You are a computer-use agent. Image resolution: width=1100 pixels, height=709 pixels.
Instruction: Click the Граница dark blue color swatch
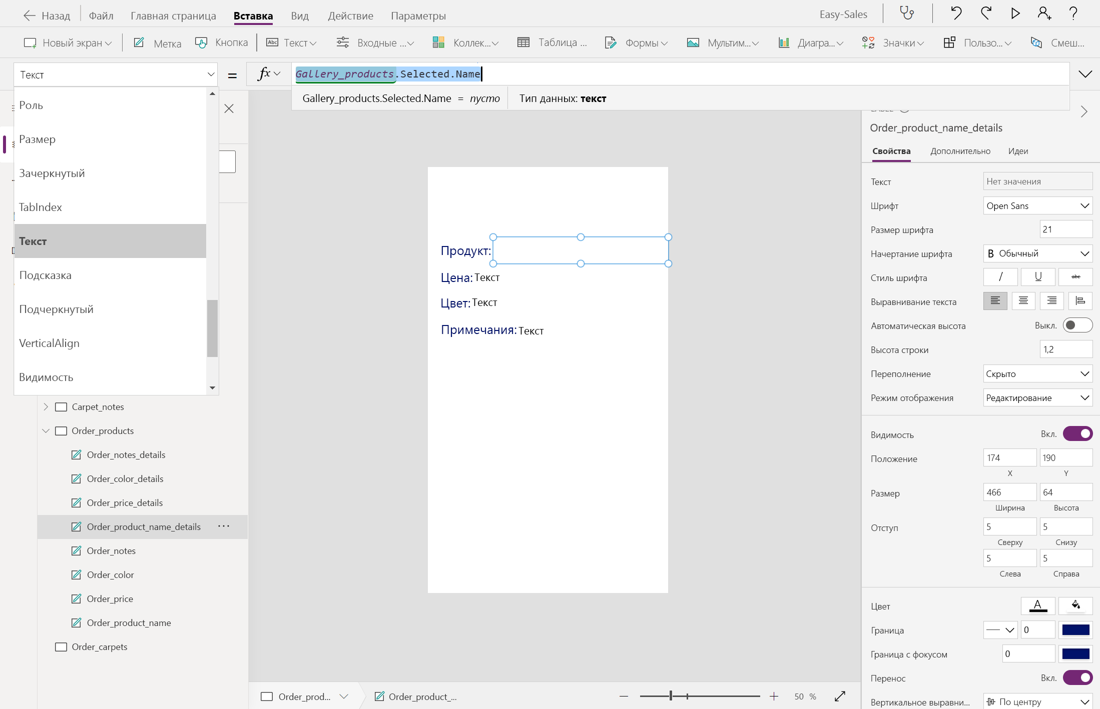click(1075, 630)
